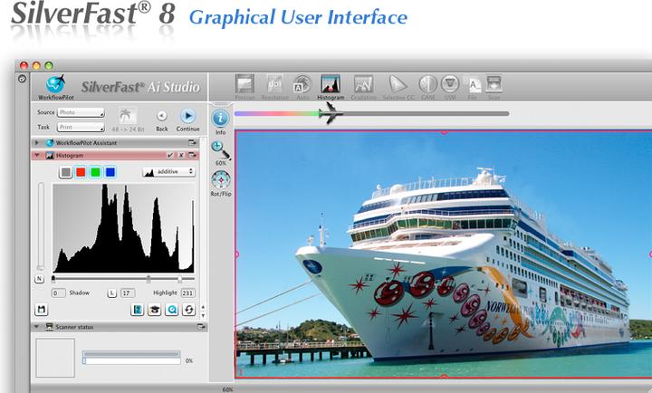Select the zoom magnifier tool at 60%

point(220,150)
